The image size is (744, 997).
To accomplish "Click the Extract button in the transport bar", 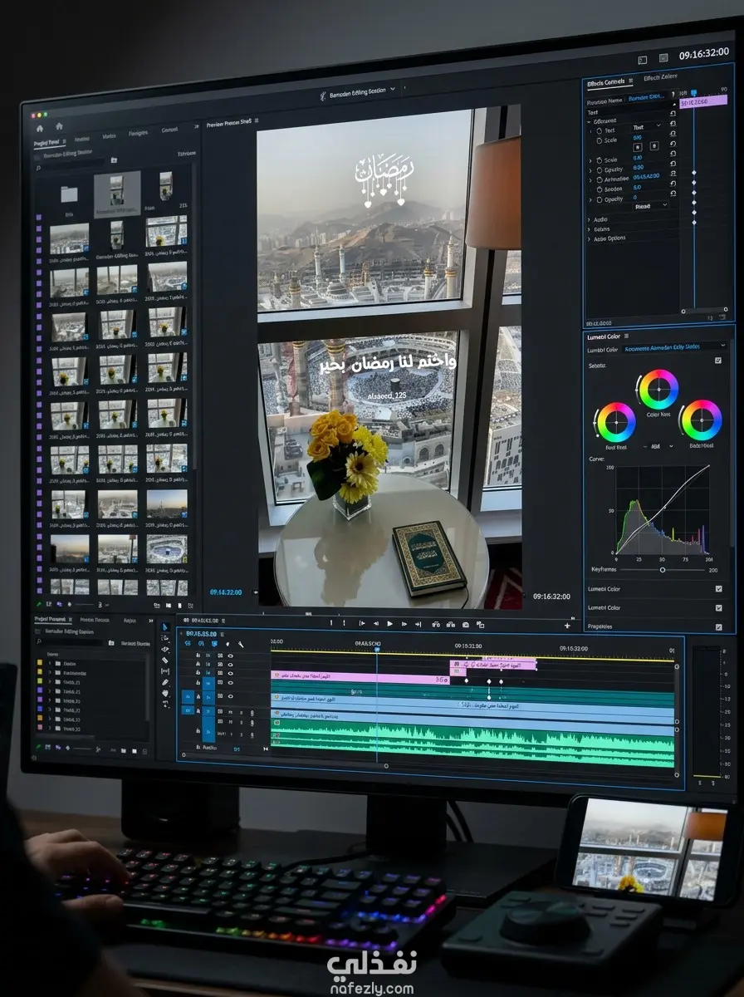I will pos(451,624).
